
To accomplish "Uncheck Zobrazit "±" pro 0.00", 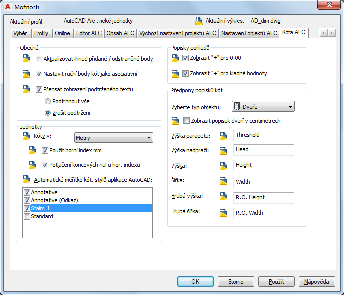I will click(185, 58).
